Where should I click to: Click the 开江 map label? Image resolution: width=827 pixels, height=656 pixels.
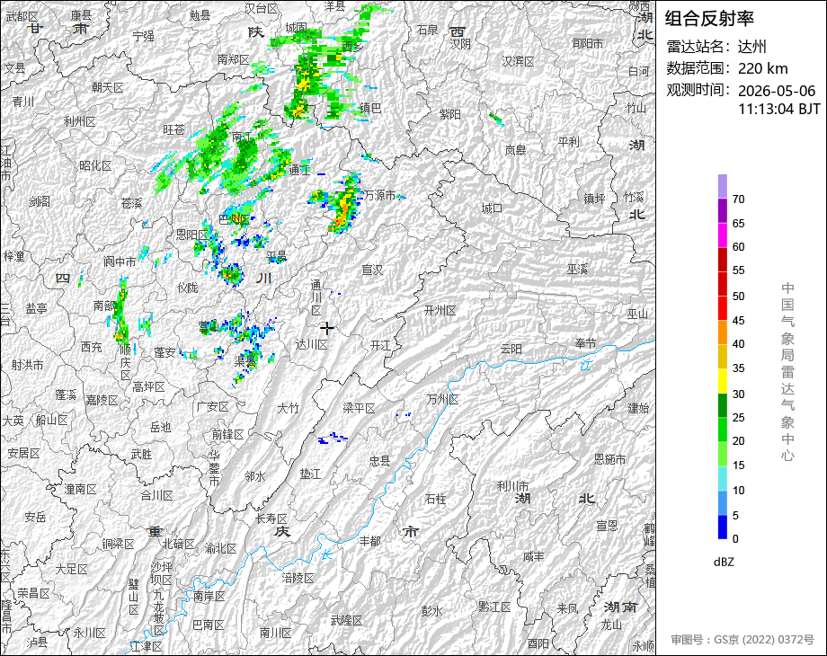[x=380, y=345]
